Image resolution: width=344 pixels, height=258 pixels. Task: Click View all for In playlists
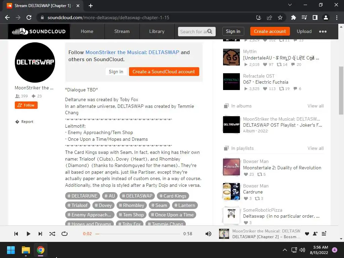(x=315, y=148)
